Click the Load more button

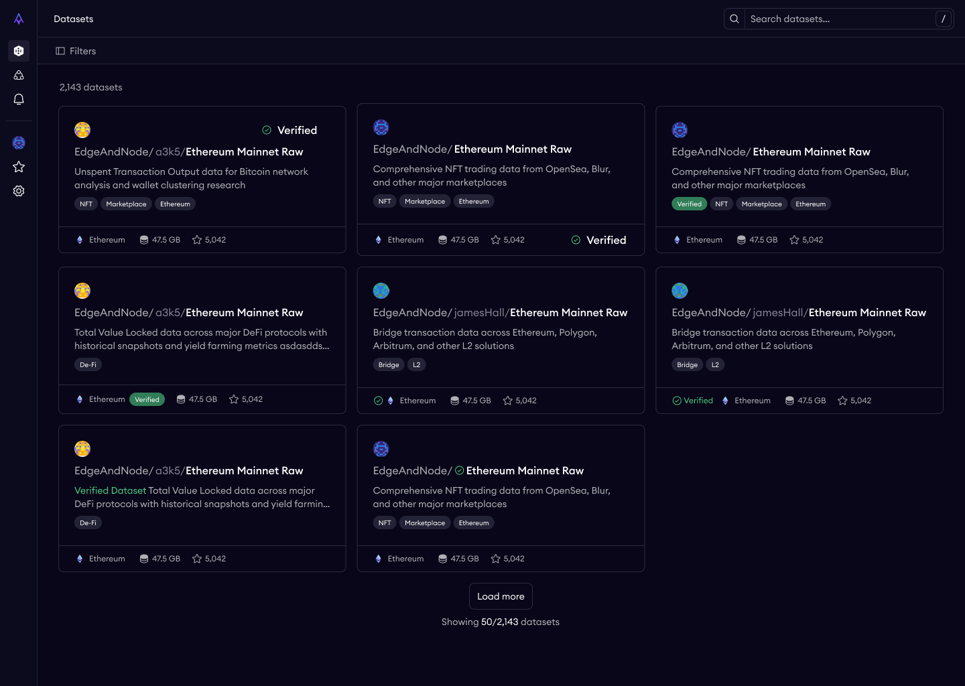point(501,596)
